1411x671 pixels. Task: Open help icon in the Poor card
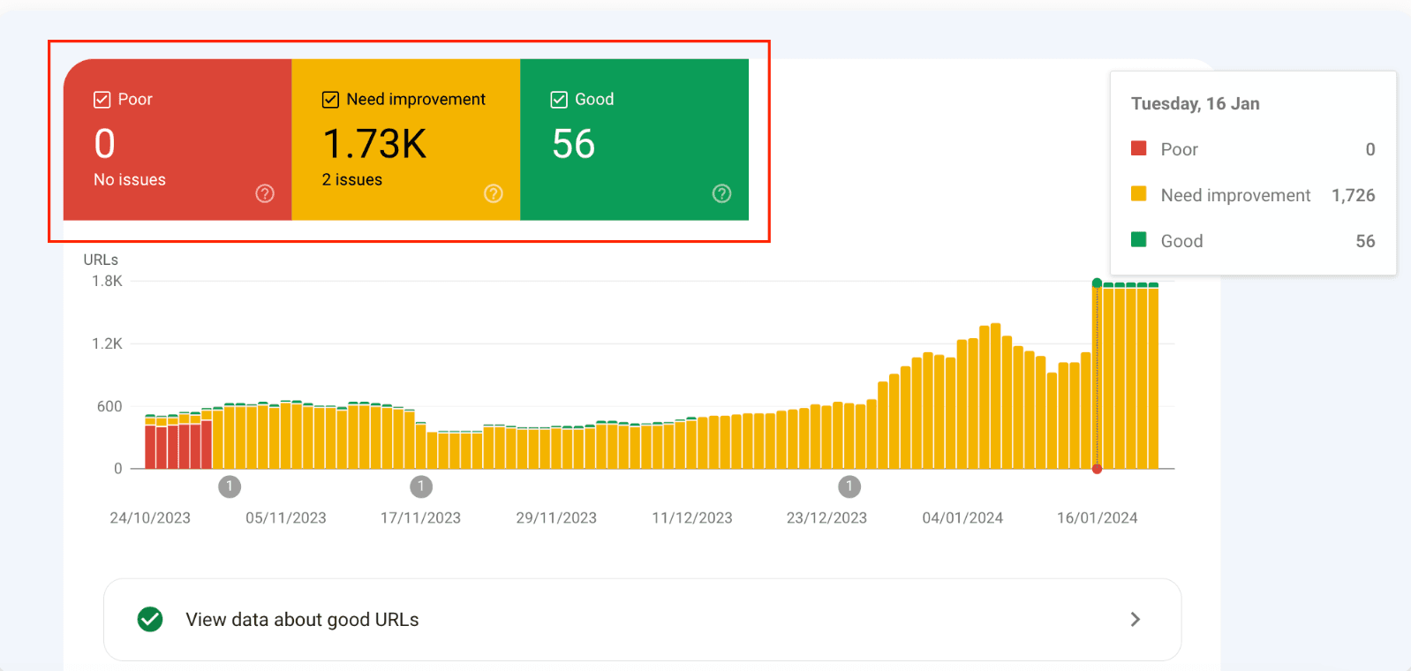pyautogui.click(x=265, y=193)
